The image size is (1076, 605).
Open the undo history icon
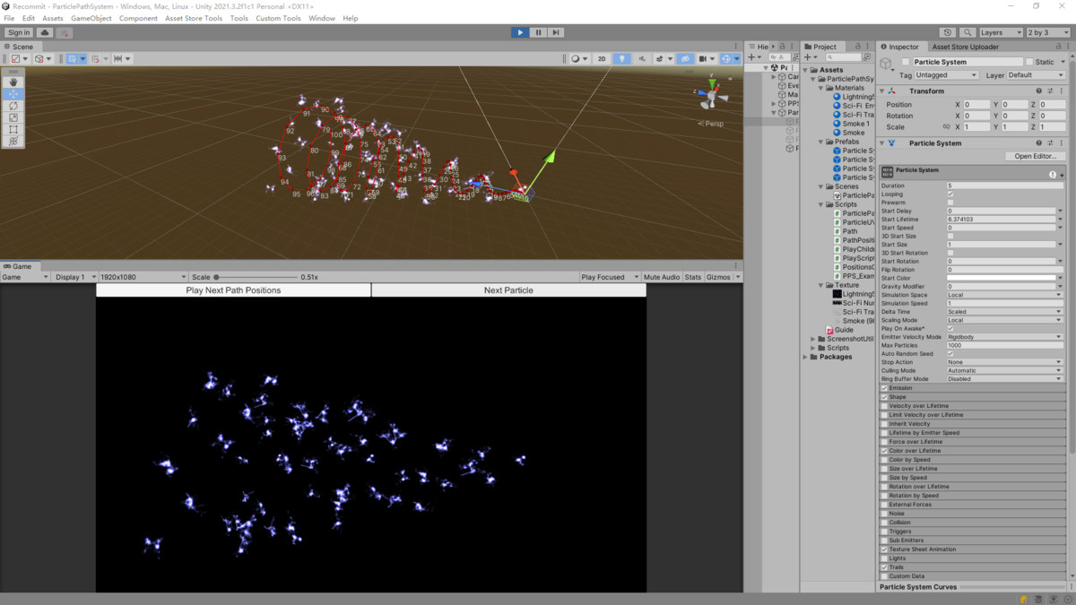[x=948, y=32]
